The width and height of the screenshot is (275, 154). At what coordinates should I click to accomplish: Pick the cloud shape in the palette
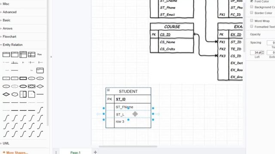pyautogui.click(x=15, y=94)
